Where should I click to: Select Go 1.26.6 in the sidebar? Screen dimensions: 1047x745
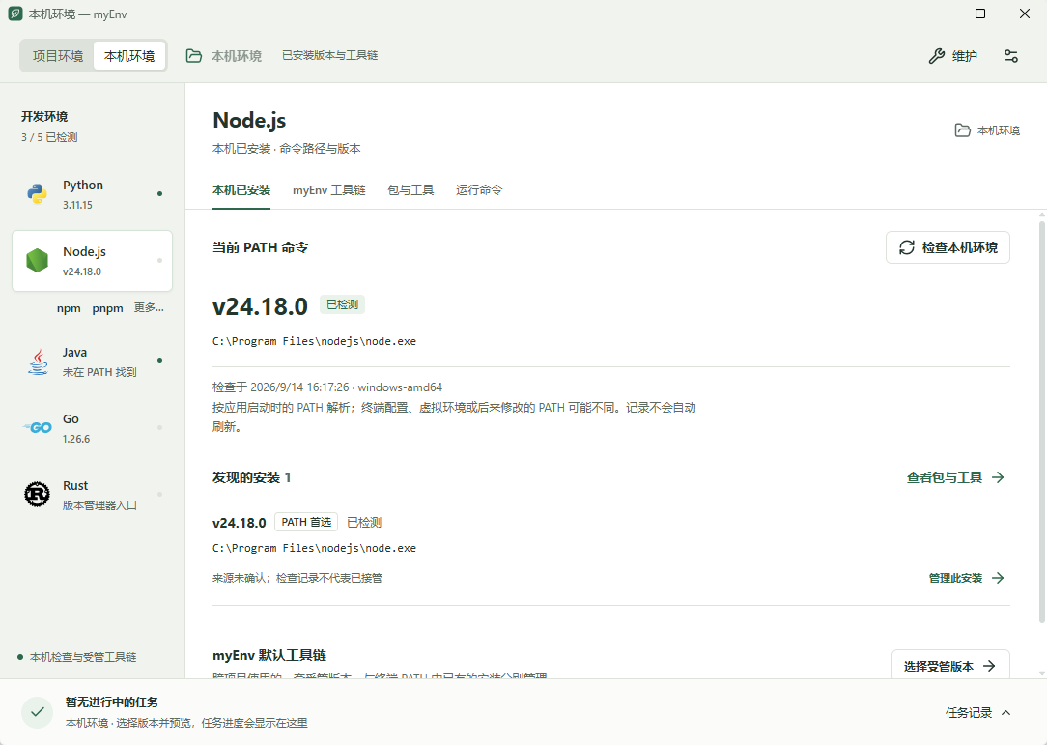[x=92, y=428]
